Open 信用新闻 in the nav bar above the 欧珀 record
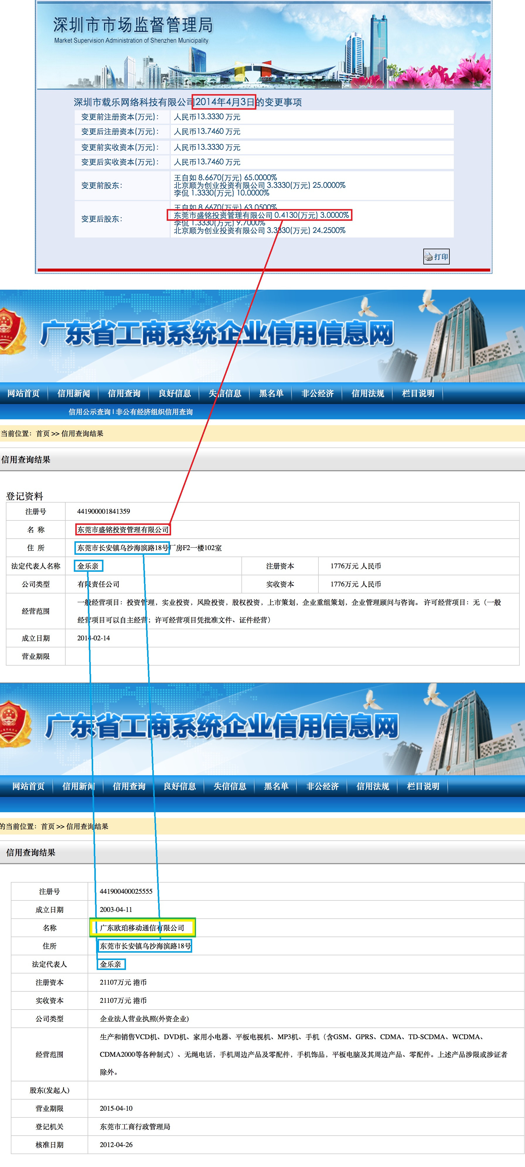 [x=79, y=786]
